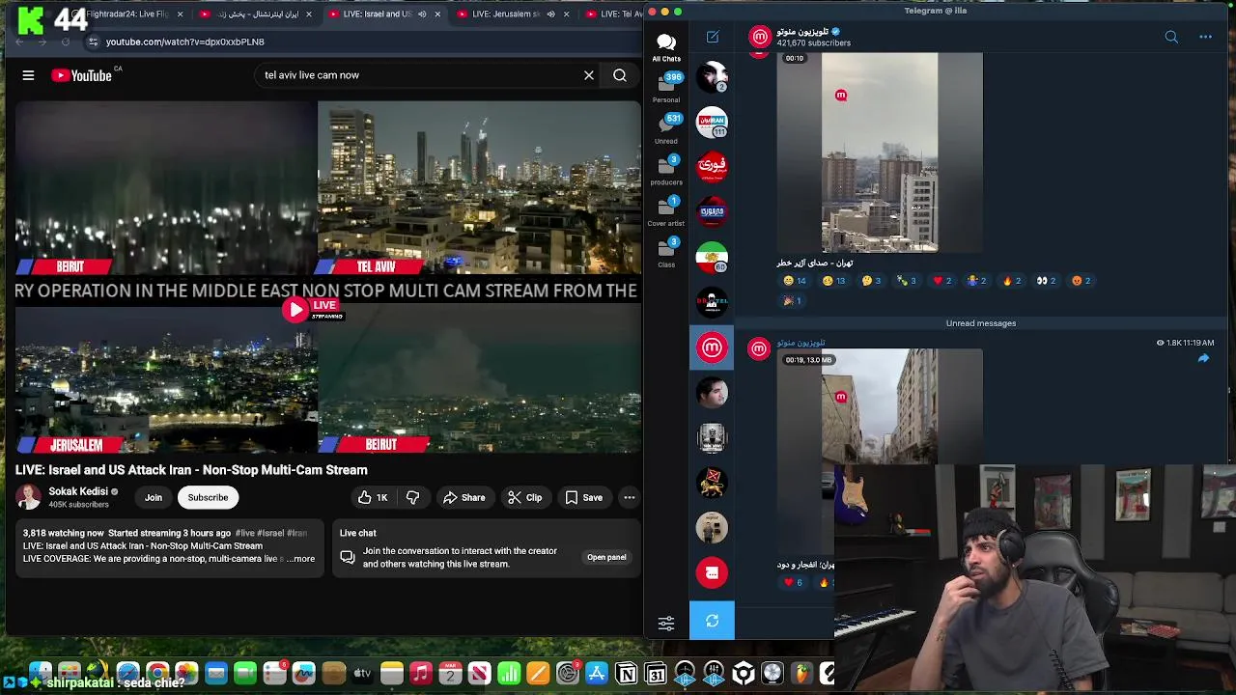The height and width of the screenshot is (695, 1236).
Task: Open search in the Telegram channel header
Action: (1171, 37)
